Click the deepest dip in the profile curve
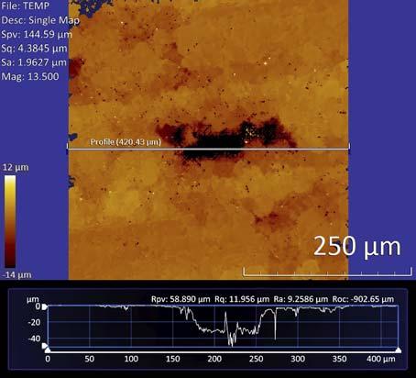 [x=232, y=344]
